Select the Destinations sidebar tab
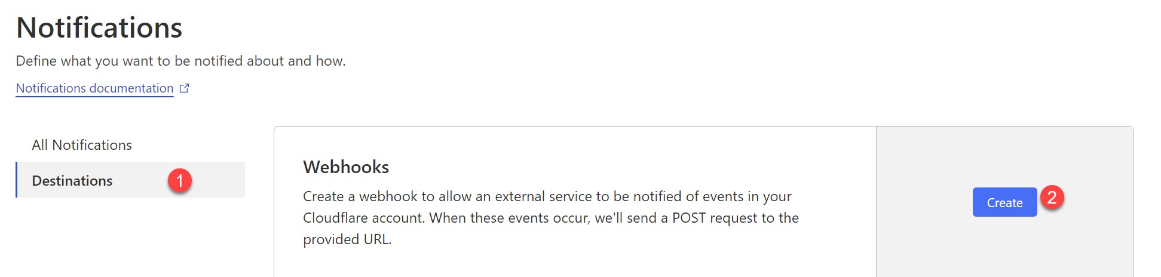The image size is (1161, 277). tap(72, 181)
